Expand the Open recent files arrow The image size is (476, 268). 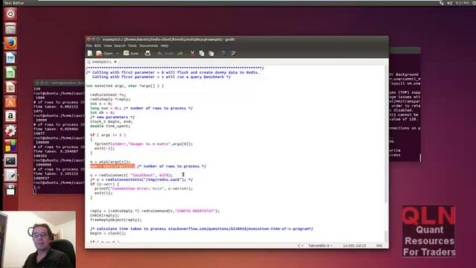pyautogui.click(x=118, y=54)
